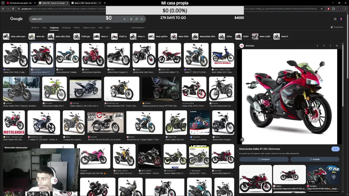
Task: Click the Compartir button
Action: pos(264,159)
